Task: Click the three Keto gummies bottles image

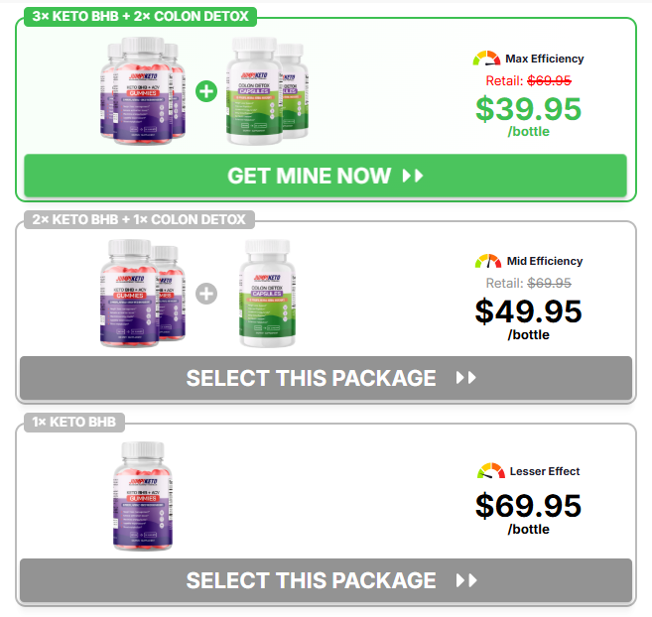Action: point(143,90)
